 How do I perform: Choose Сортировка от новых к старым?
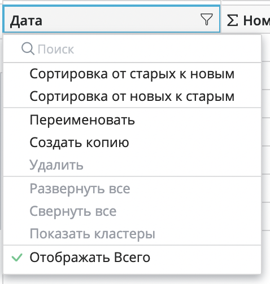point(132,96)
